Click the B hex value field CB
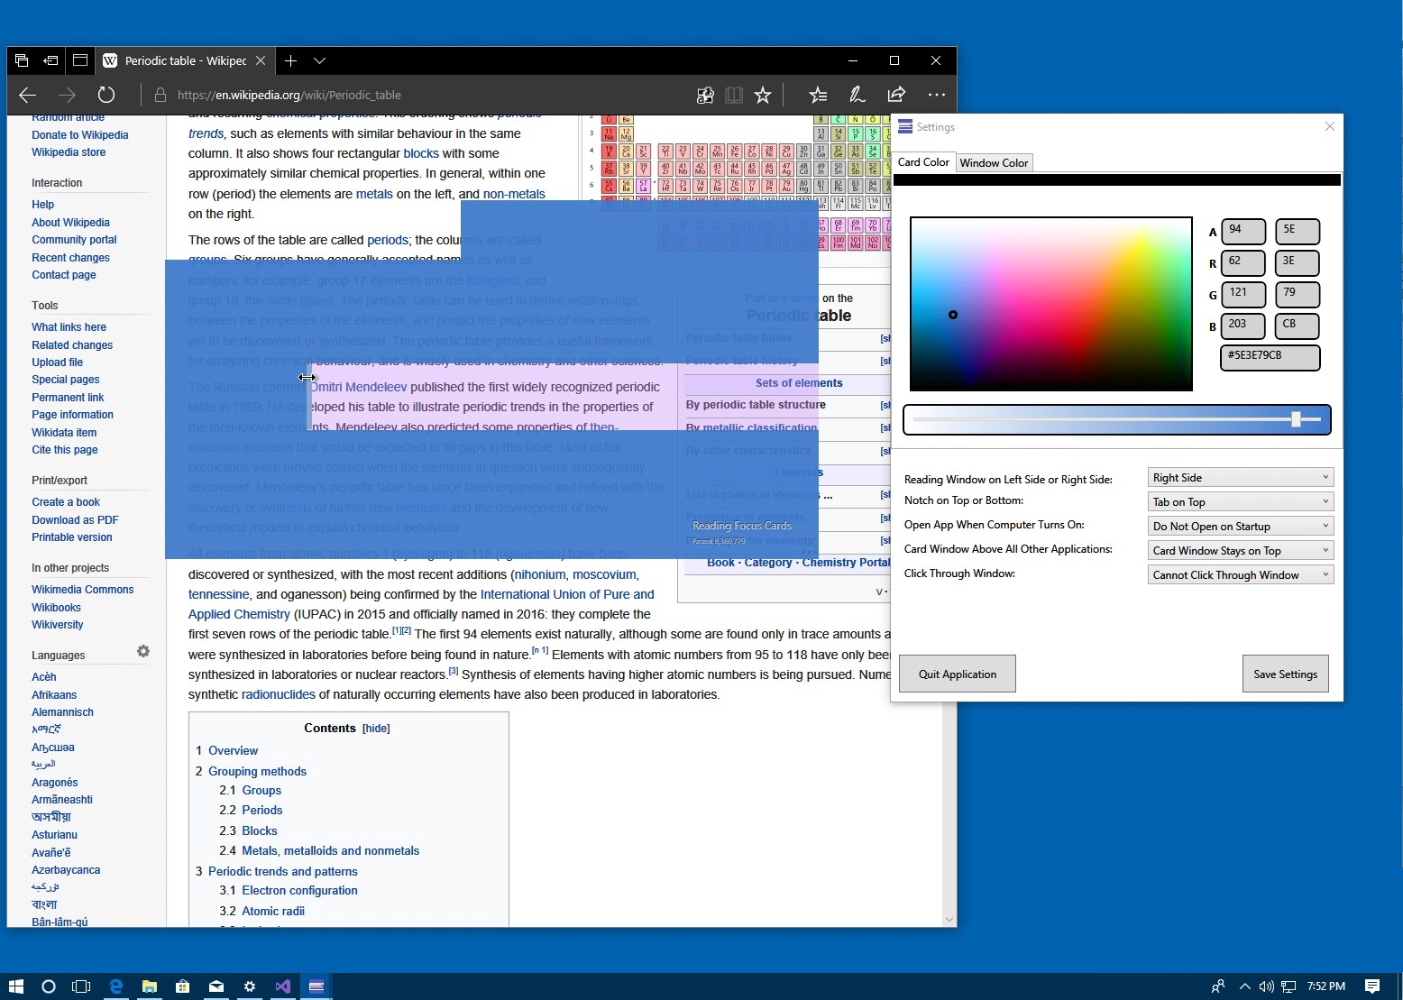1403x1000 pixels. pos(1298,326)
